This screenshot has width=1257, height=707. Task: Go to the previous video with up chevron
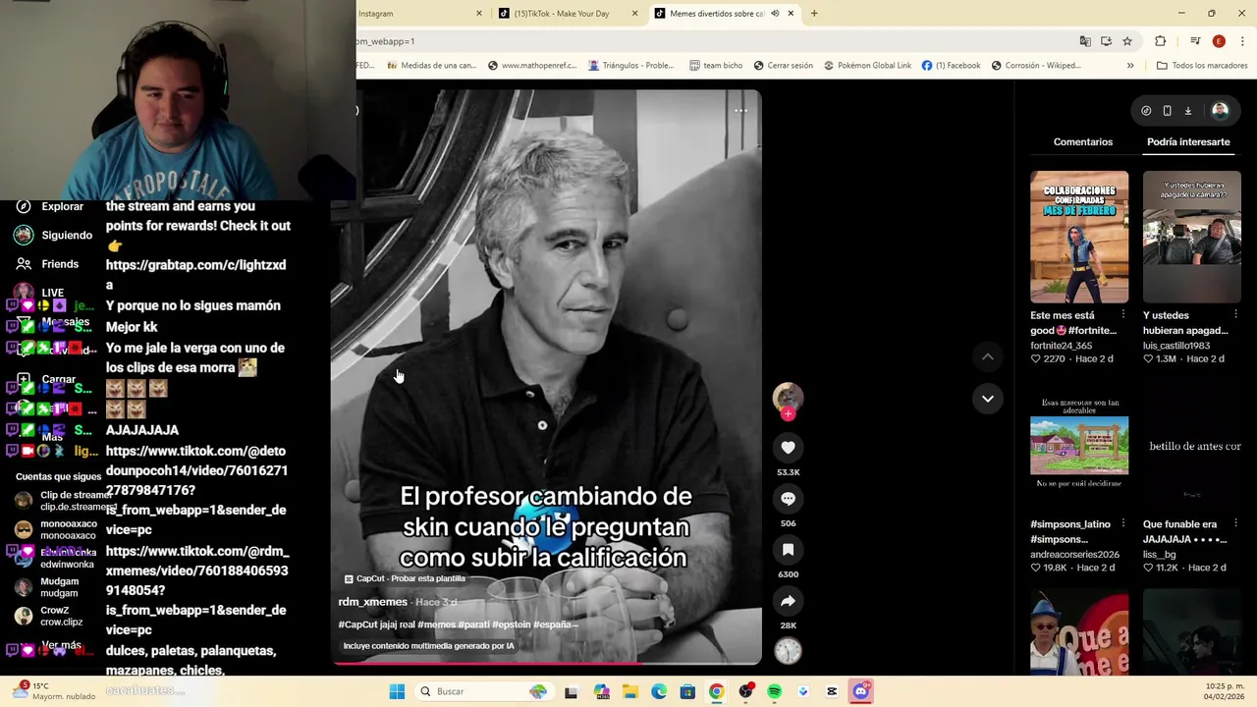pyautogui.click(x=987, y=357)
